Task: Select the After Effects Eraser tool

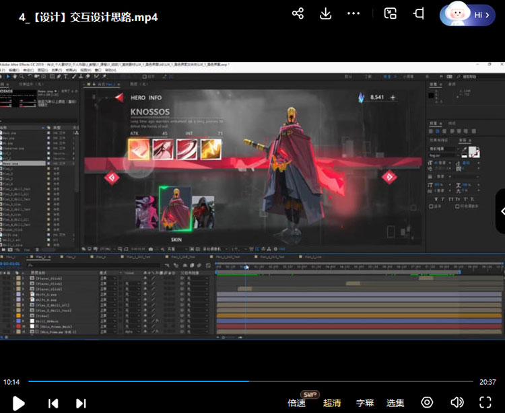Action: click(x=88, y=77)
